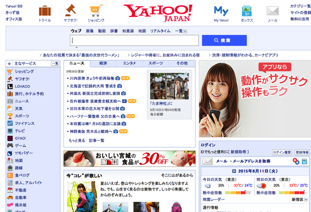Image resolution: width=311 pixels, height=212 pixels.
Task: Click the web search input field
Action: point(134,40)
